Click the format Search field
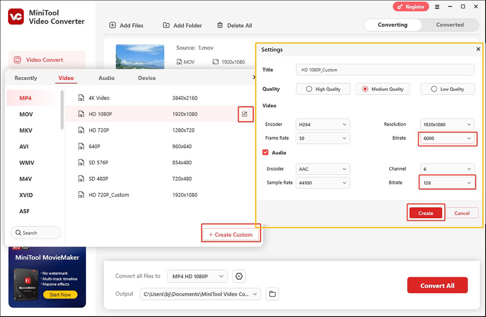 tap(36, 233)
